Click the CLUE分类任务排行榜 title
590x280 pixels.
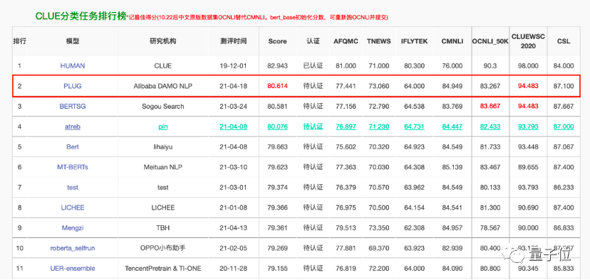pos(81,16)
